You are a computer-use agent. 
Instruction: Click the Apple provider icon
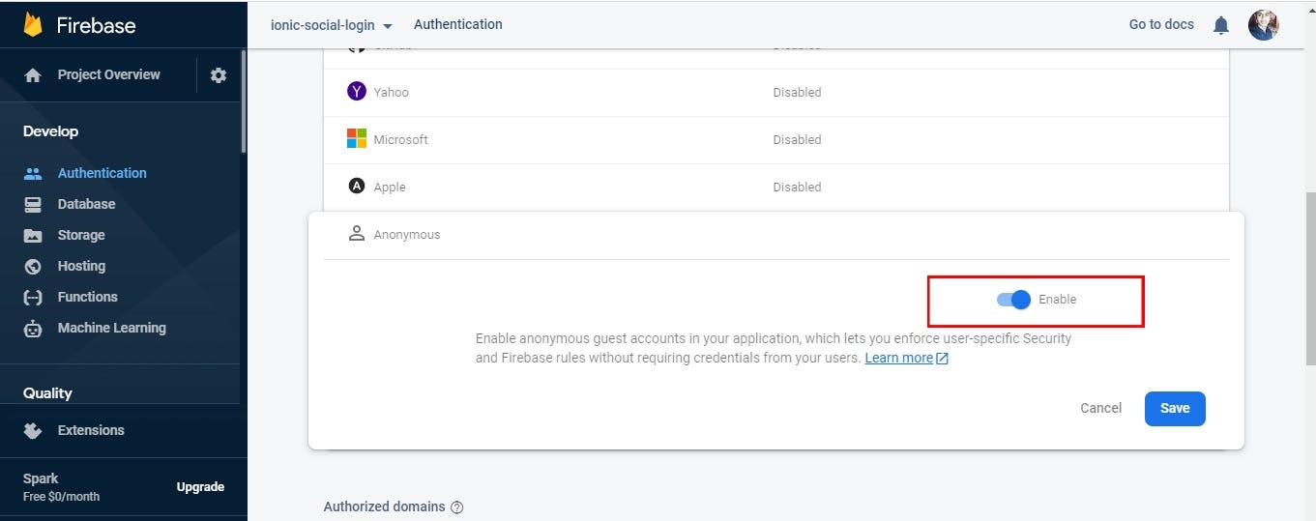357,187
